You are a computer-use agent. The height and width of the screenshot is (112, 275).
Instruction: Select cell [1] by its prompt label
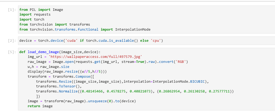(12, 10)
